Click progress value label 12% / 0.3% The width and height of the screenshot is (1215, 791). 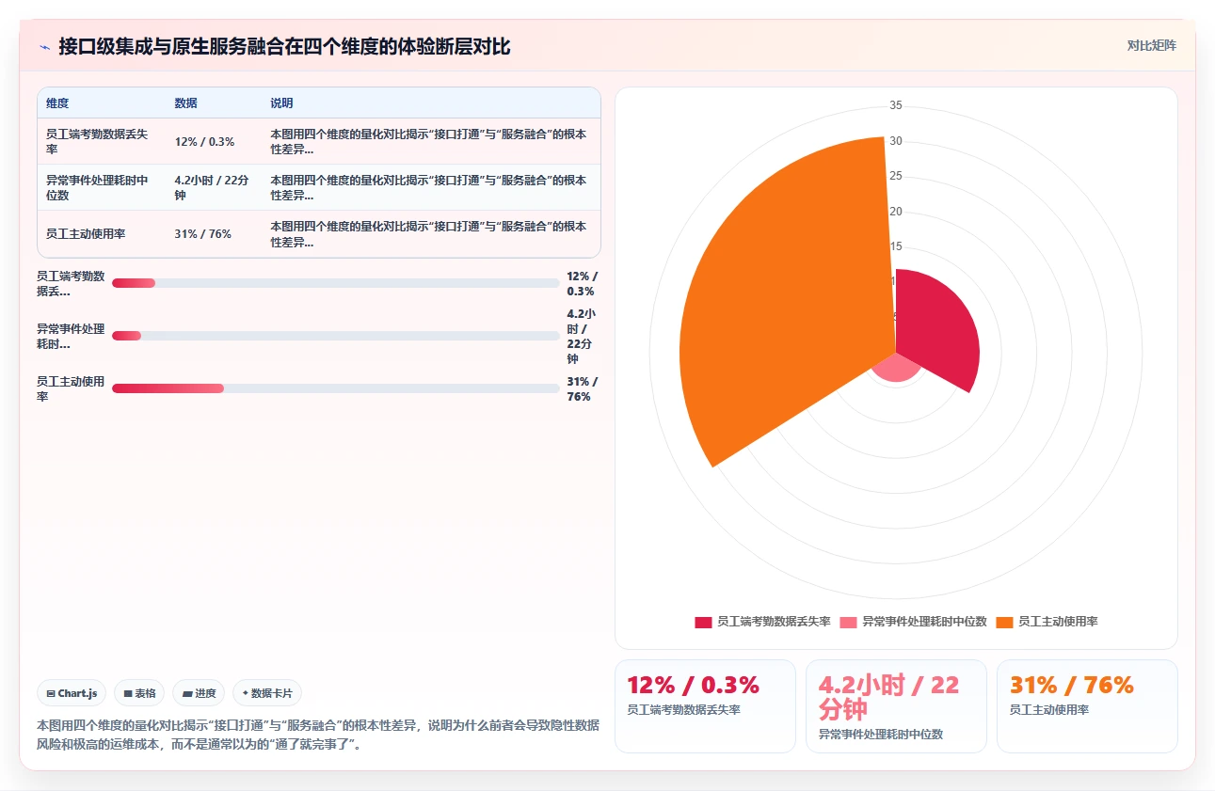click(582, 284)
